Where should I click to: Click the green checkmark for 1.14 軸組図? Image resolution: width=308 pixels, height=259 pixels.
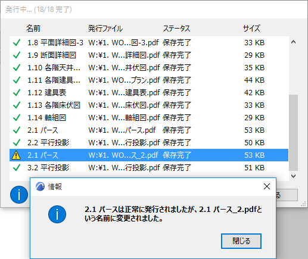(17, 117)
